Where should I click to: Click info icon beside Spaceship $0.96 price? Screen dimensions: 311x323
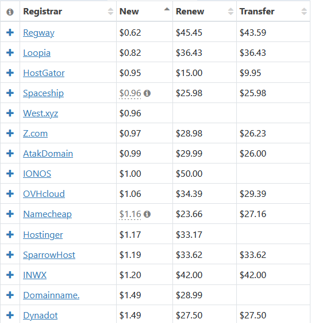147,93
